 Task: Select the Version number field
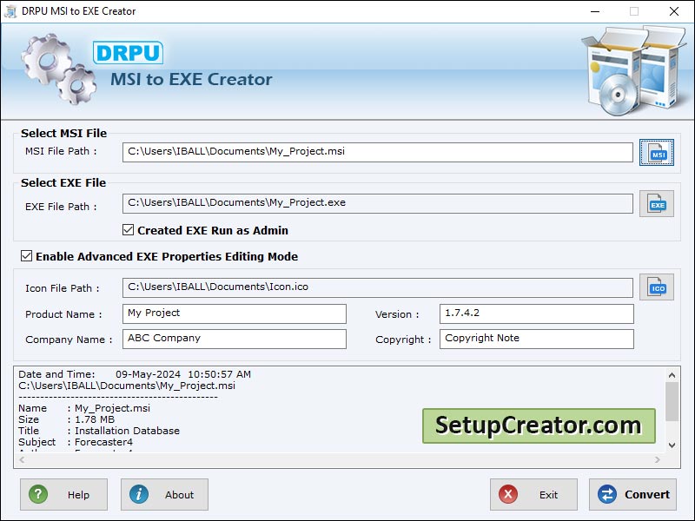tap(537, 313)
